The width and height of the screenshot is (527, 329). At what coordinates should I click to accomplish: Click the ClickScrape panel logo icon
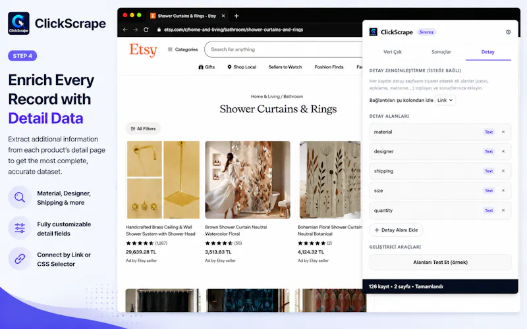coord(374,32)
